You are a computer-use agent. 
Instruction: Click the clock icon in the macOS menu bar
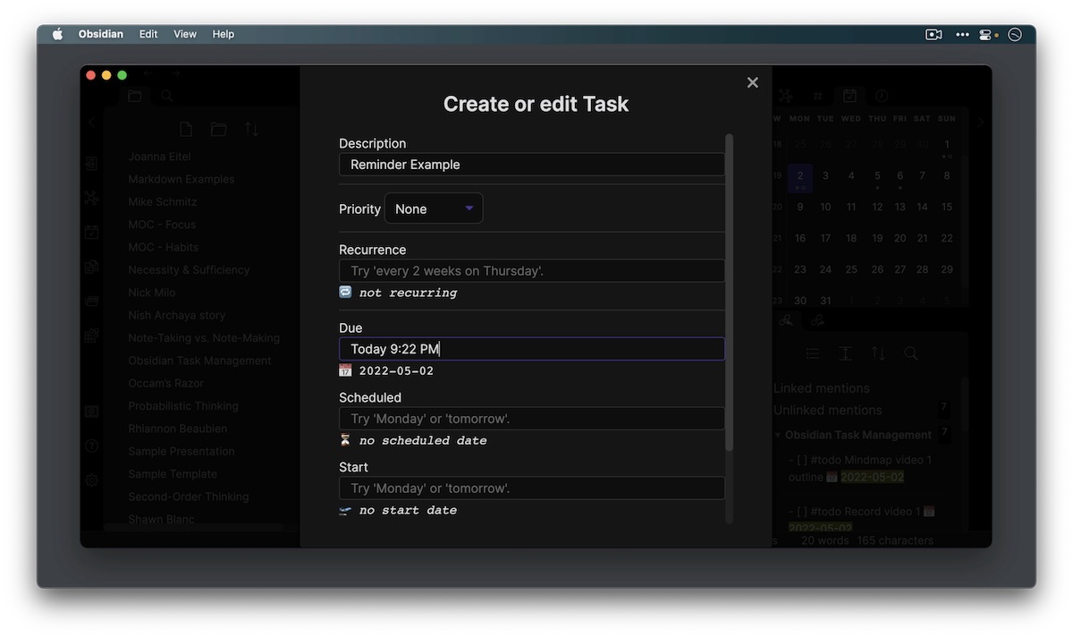pos(1015,34)
